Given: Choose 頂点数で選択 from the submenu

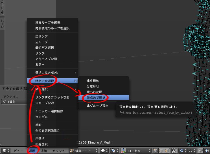Looking at the screenshot, I should 96,98.
